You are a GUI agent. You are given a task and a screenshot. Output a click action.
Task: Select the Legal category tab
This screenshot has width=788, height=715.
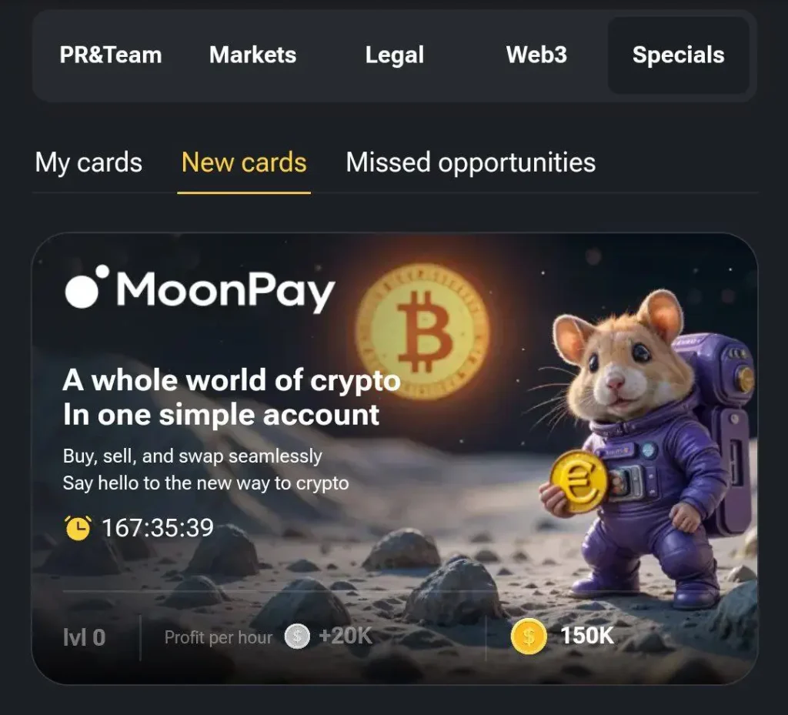[395, 55]
